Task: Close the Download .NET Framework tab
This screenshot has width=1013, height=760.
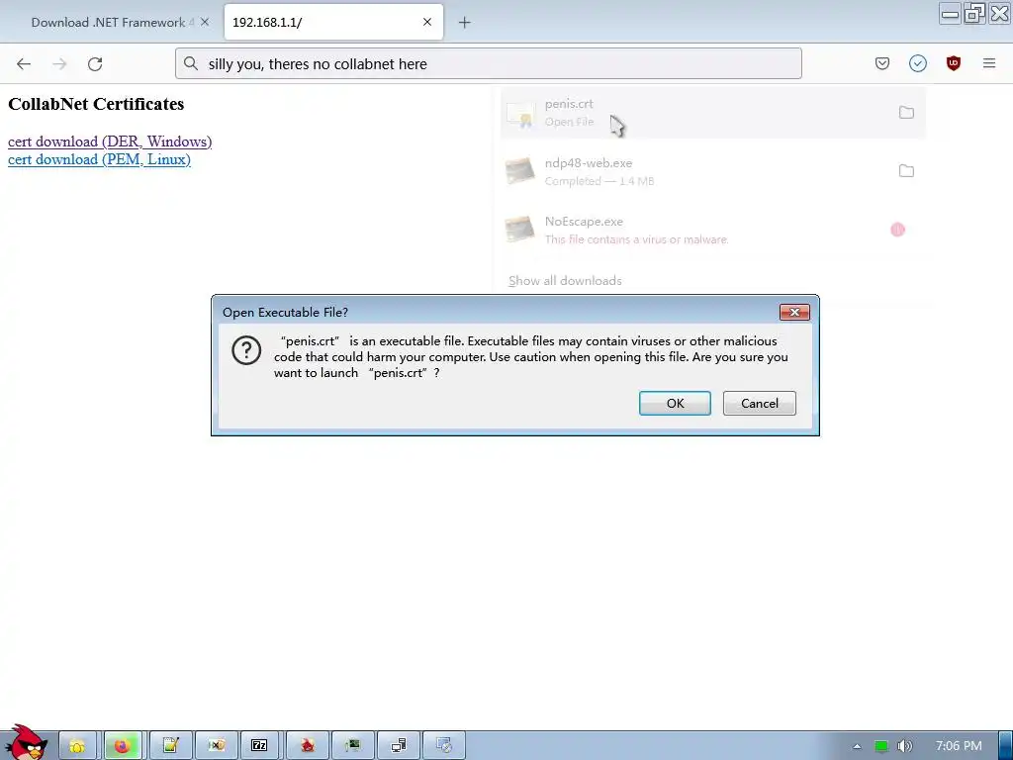Action: point(205,22)
